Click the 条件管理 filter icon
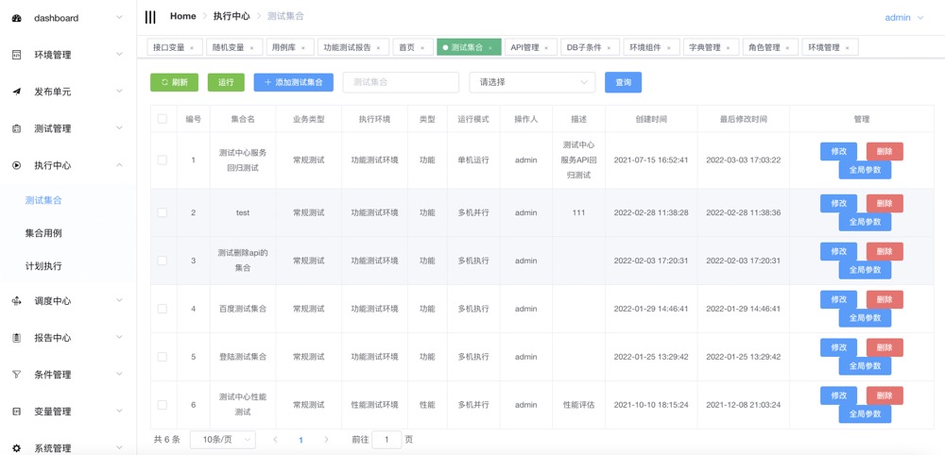 click(x=17, y=375)
